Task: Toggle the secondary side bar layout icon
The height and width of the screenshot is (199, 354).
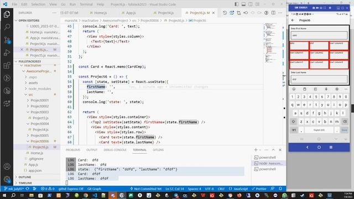Action: [x=251, y=4]
